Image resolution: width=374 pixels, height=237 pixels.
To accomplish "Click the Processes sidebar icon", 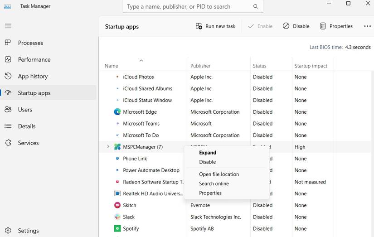I will [8, 43].
